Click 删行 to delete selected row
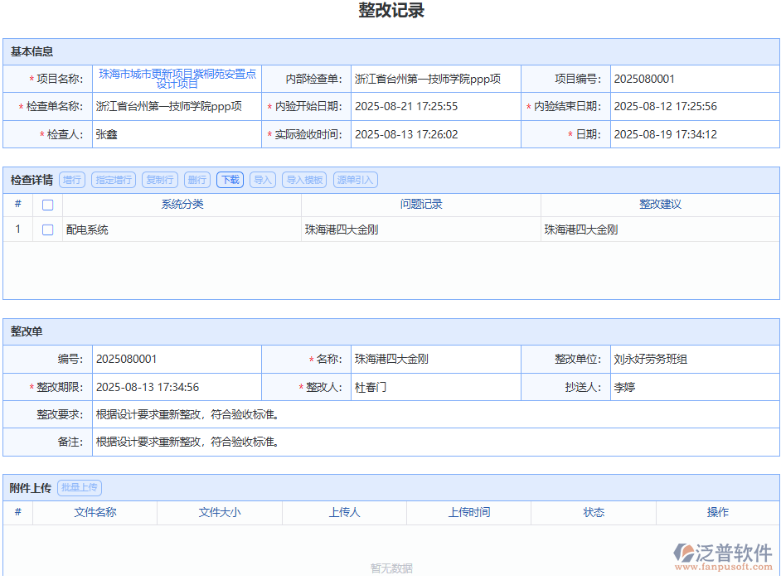Screen dimensions: 781x580 click(194, 179)
